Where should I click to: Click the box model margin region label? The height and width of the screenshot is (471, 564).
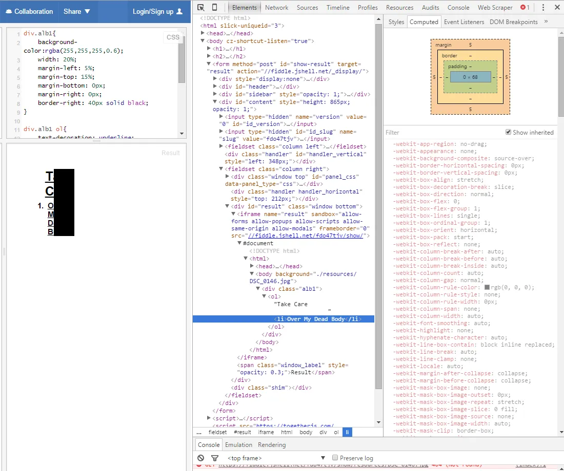click(443, 45)
